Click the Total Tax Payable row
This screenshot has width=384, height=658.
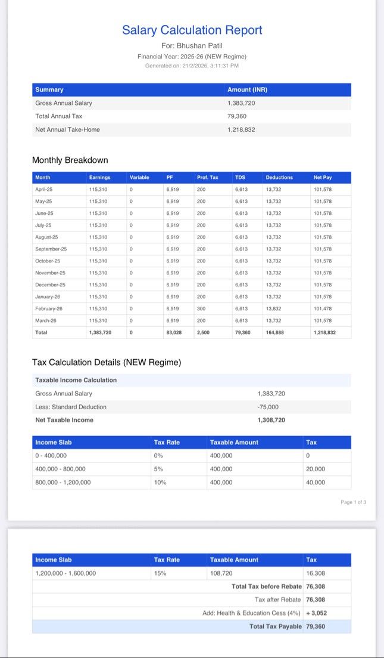coord(192,626)
